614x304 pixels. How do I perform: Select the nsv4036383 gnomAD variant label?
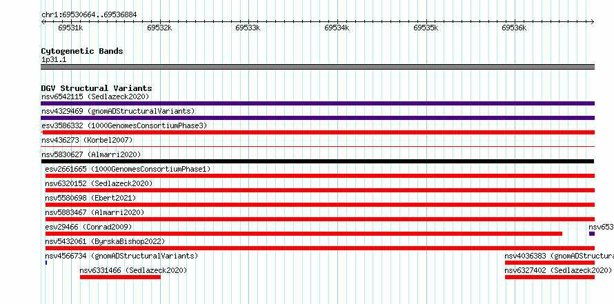[559, 256]
